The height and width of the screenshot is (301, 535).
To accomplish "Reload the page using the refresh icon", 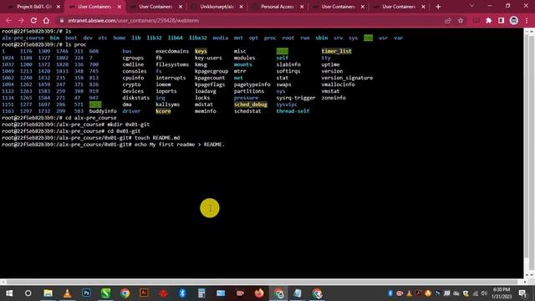I will tap(33, 20).
